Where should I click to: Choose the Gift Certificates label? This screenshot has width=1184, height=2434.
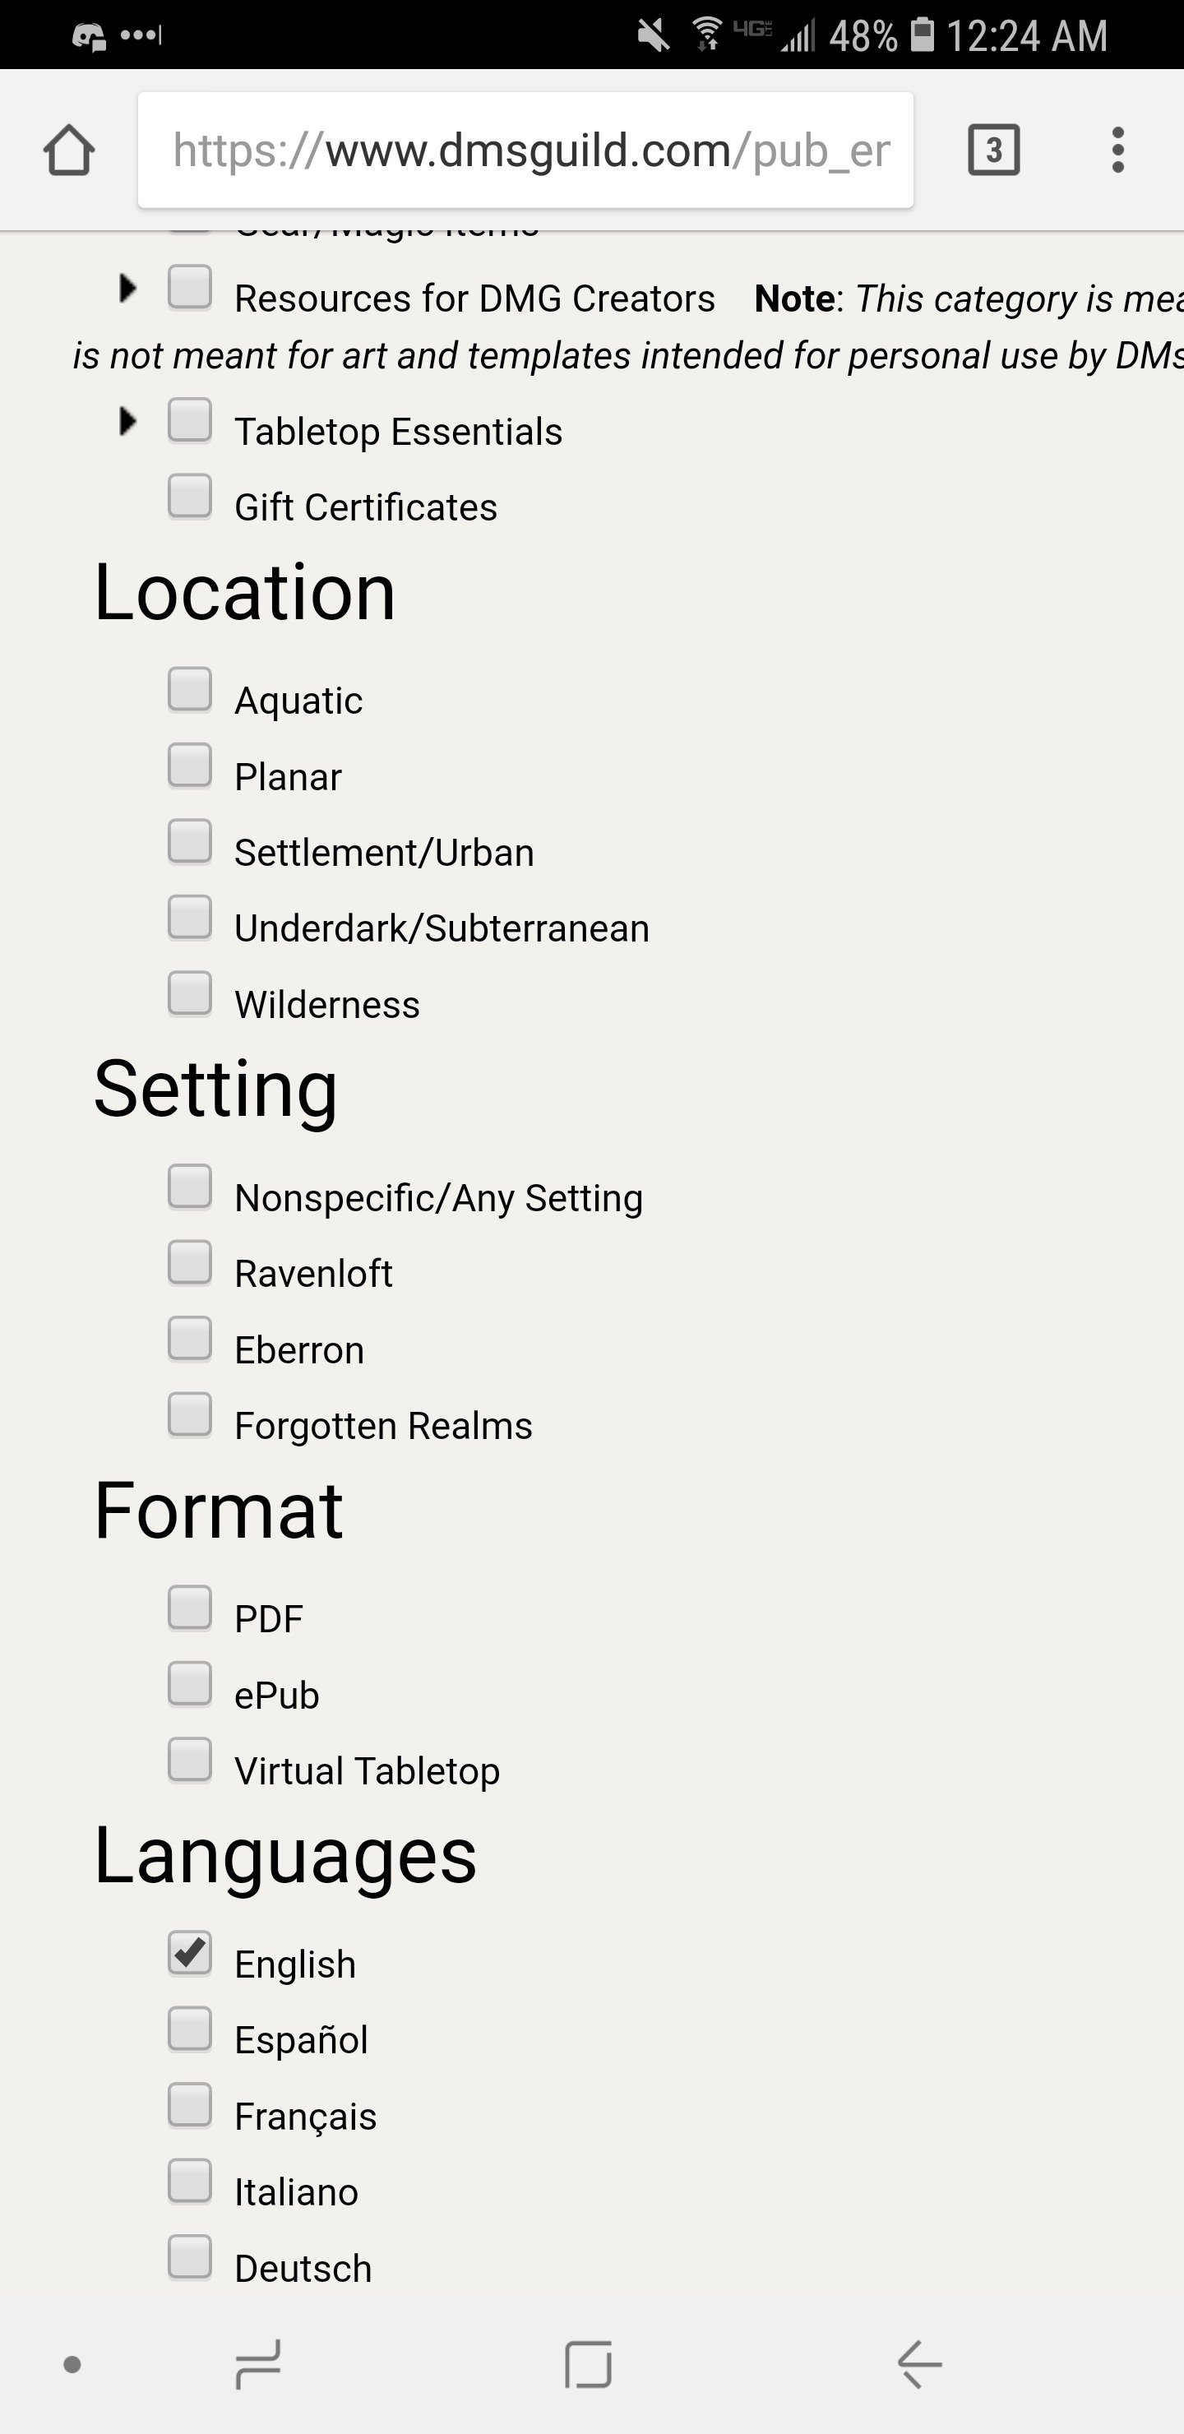coord(366,507)
